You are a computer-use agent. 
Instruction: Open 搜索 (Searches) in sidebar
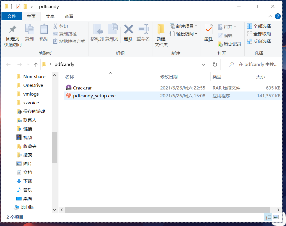(x=24, y=155)
